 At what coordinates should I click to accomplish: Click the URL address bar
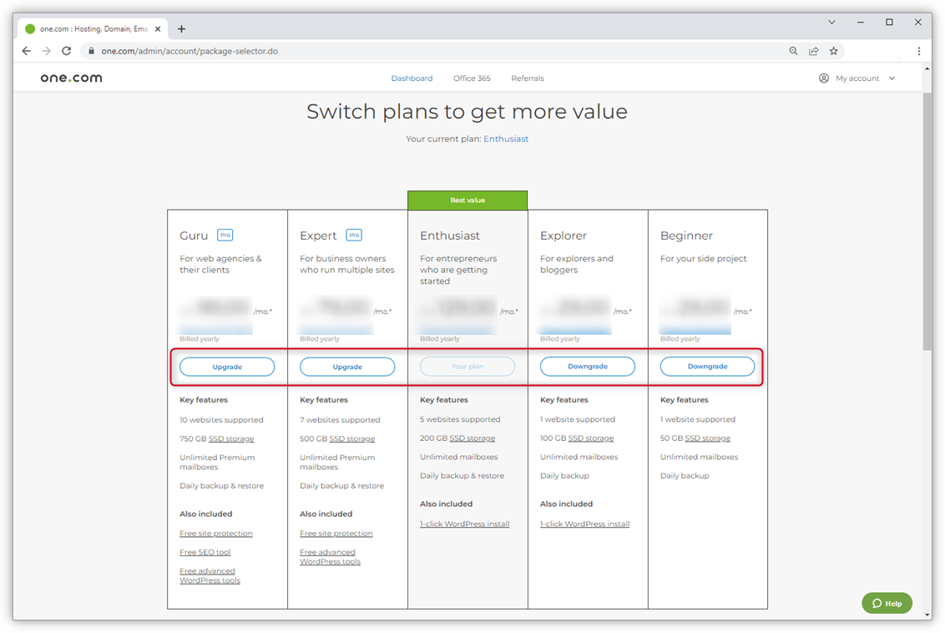(x=417, y=51)
